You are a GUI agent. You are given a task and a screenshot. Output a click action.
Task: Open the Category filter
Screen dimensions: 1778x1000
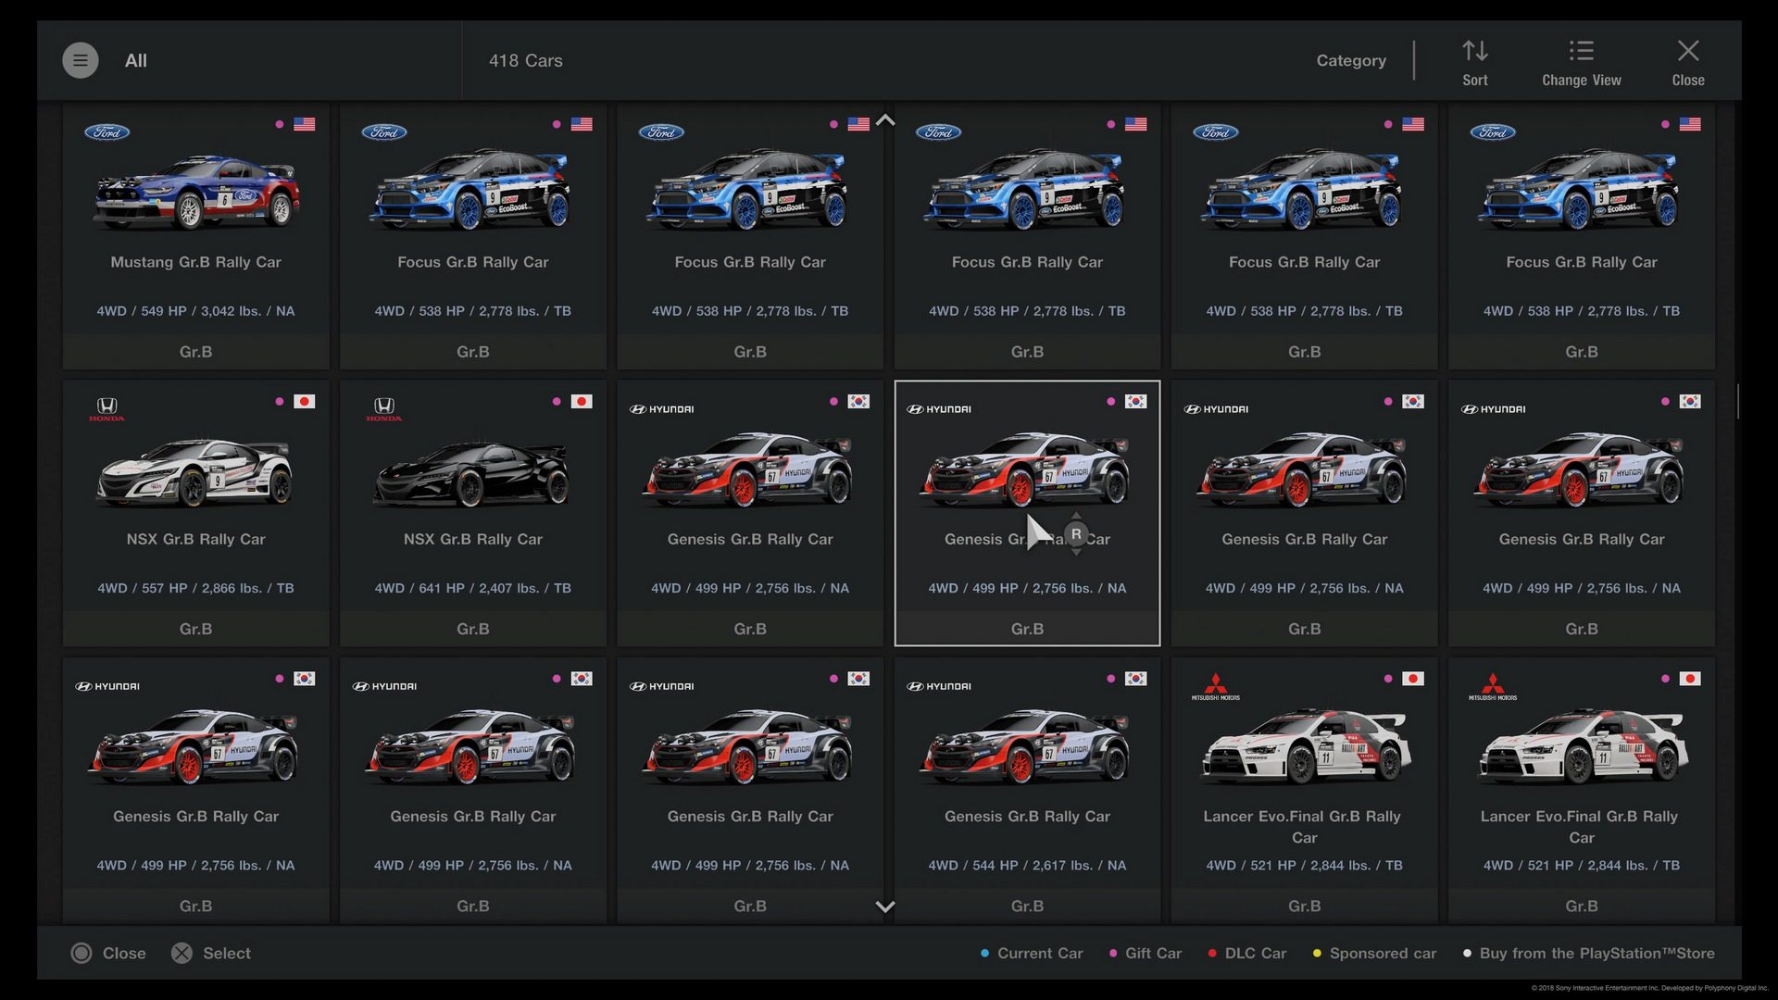[x=1351, y=60]
